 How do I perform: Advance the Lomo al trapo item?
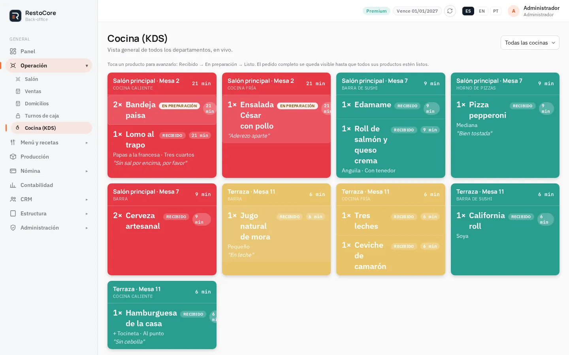pyautogui.click(x=162, y=148)
